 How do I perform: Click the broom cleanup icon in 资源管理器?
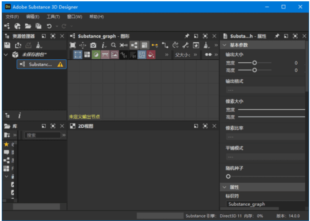[x=39, y=45]
